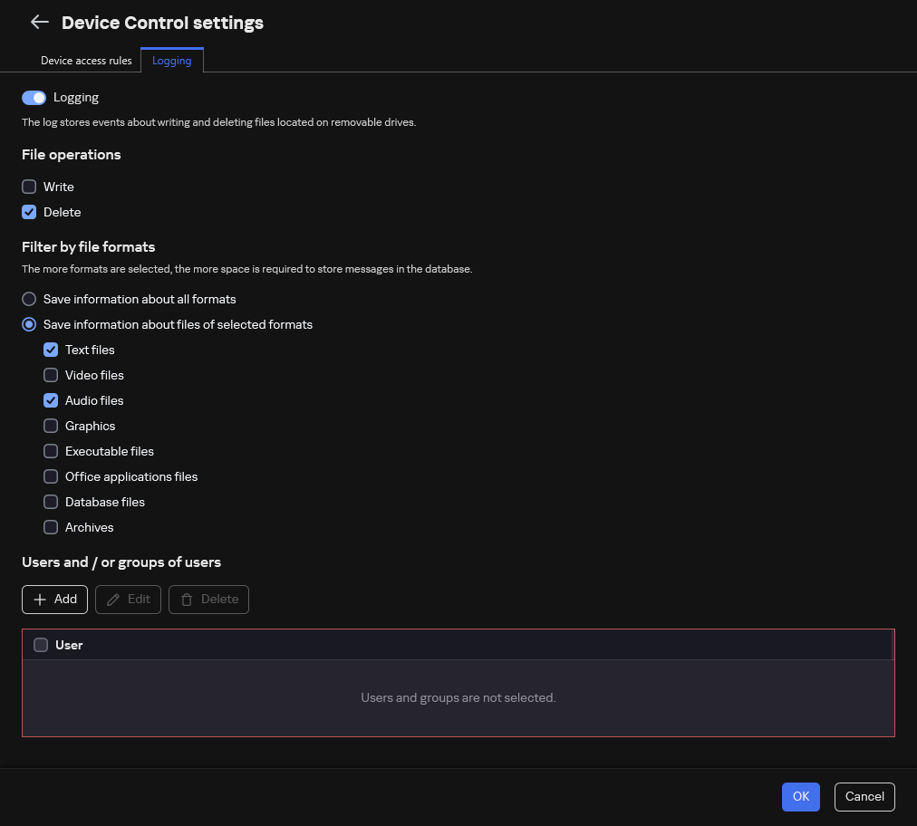Click the back arrow icon
Viewport: 917px width, 826px height.
point(39,23)
